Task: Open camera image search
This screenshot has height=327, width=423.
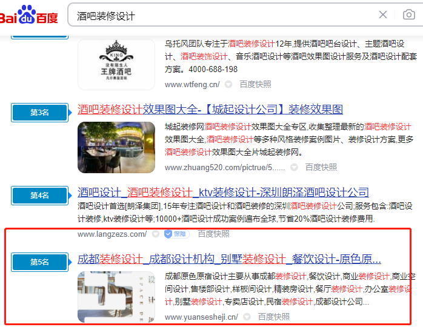Action: click(x=409, y=15)
